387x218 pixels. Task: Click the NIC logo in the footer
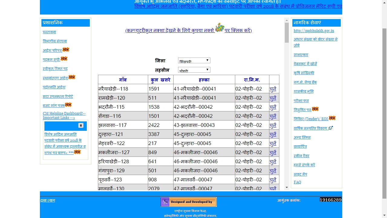pyautogui.click(x=165, y=202)
